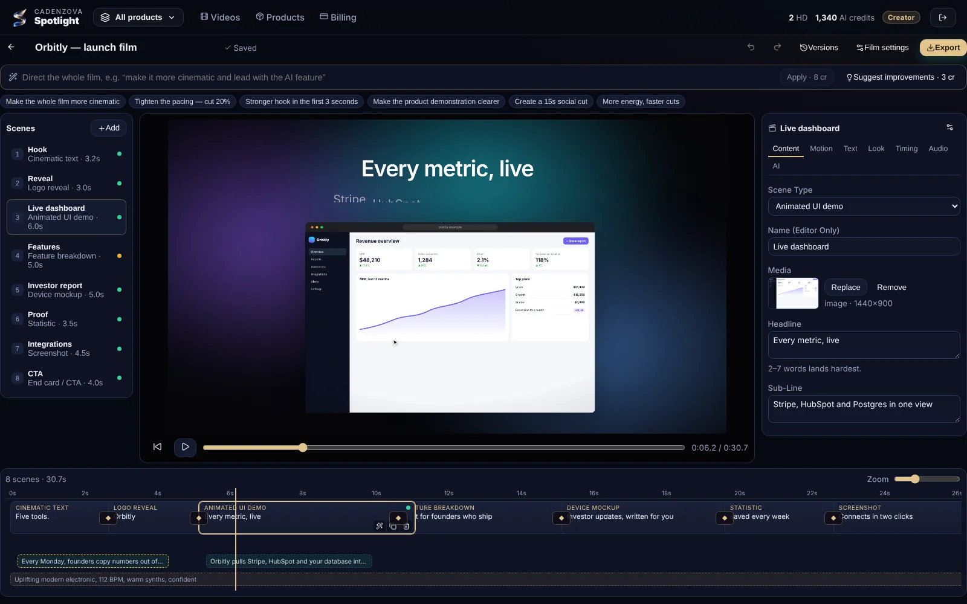
Task: Select the CTA end card scene
Action: pos(66,378)
